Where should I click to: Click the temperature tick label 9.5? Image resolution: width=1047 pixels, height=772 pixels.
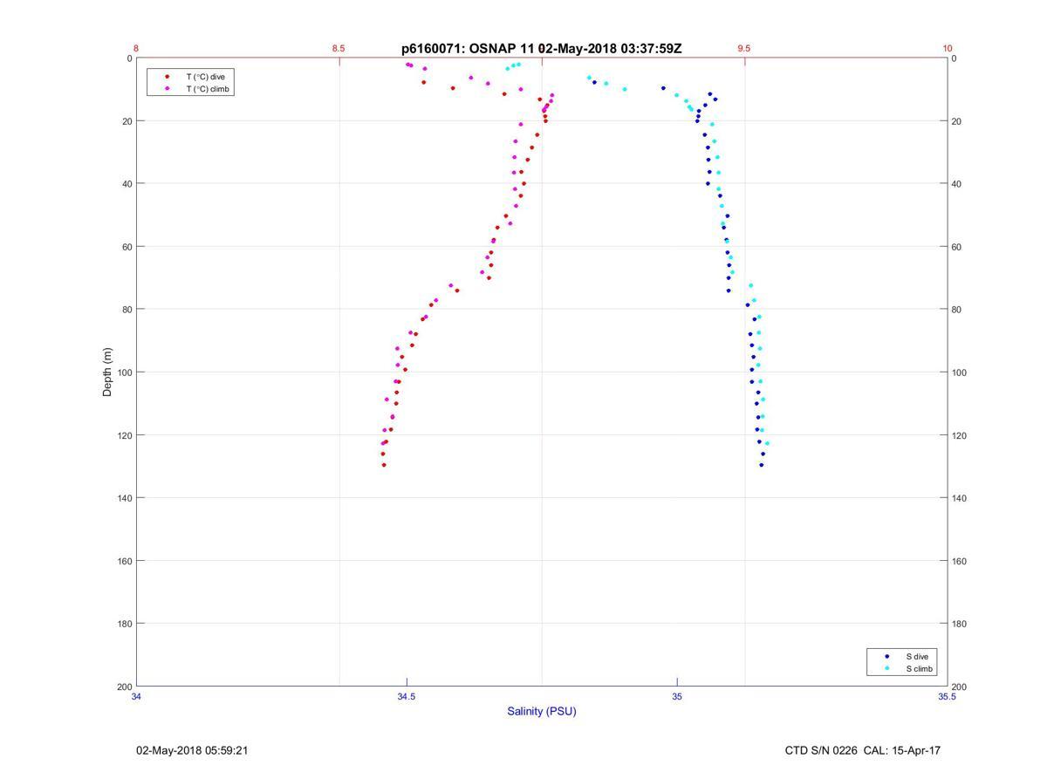(x=744, y=49)
